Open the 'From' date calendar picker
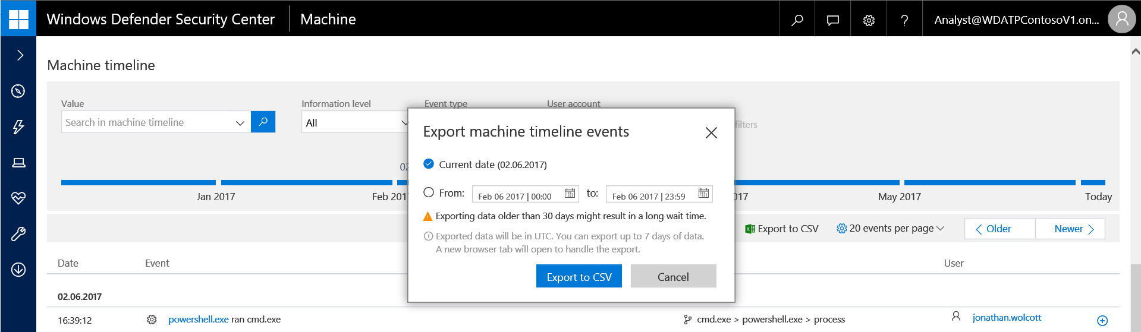 click(x=570, y=194)
